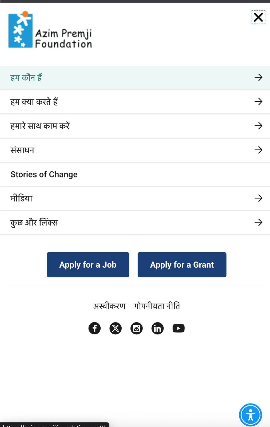
Task: Open the गोपनीयता नीति privacy link
Action: 157,306
